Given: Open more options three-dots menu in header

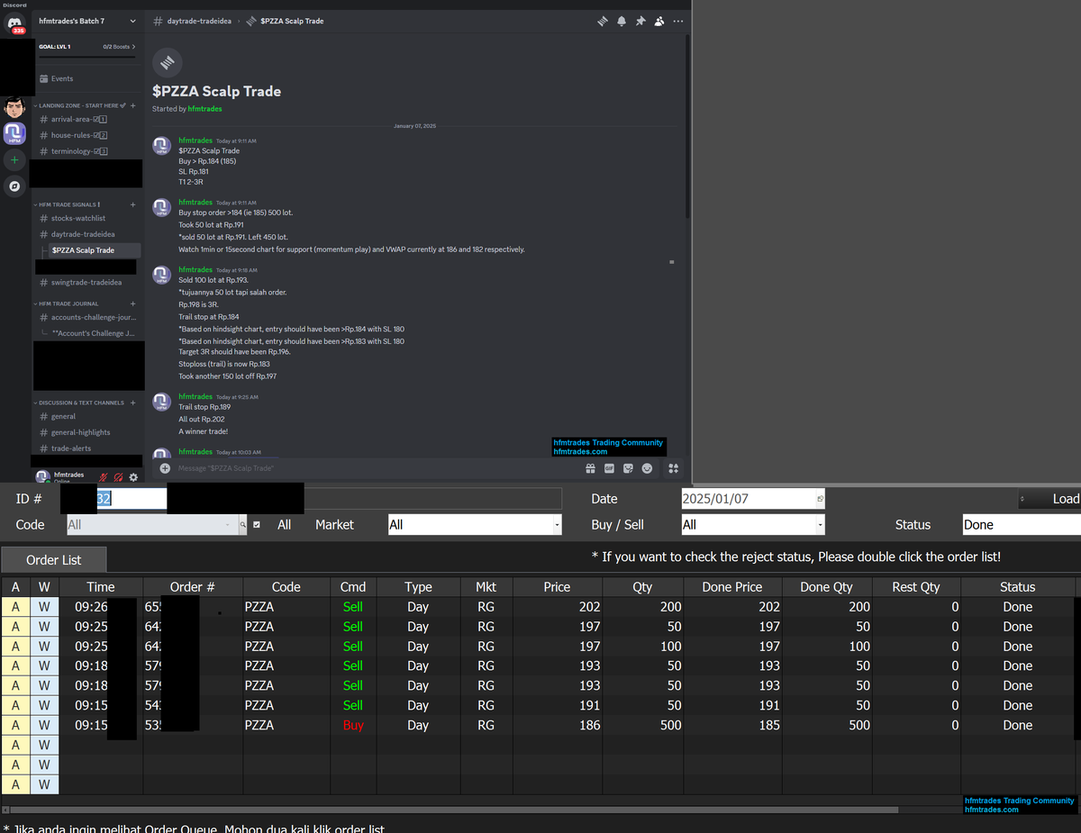Looking at the screenshot, I should (x=678, y=21).
